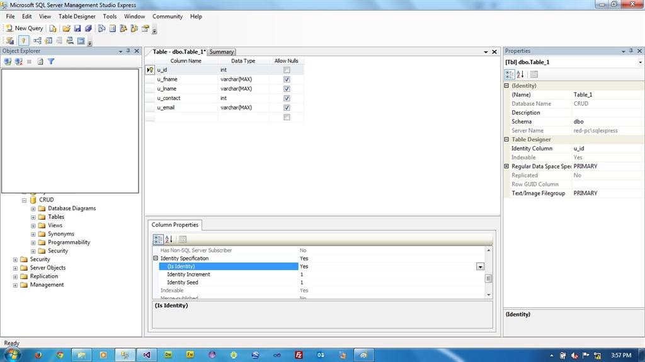Toggle Allow Nulls for u_fname

tap(287, 79)
